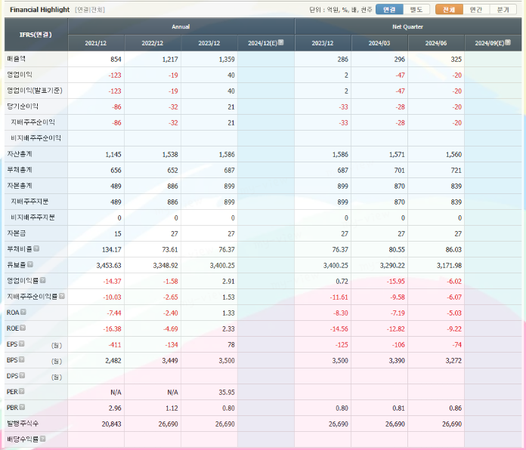Click the 지배주주지분 row label
The image size is (526, 450).
[29, 202]
